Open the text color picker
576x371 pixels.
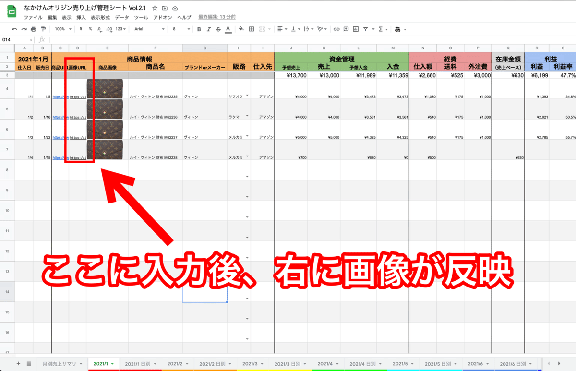[x=228, y=29]
